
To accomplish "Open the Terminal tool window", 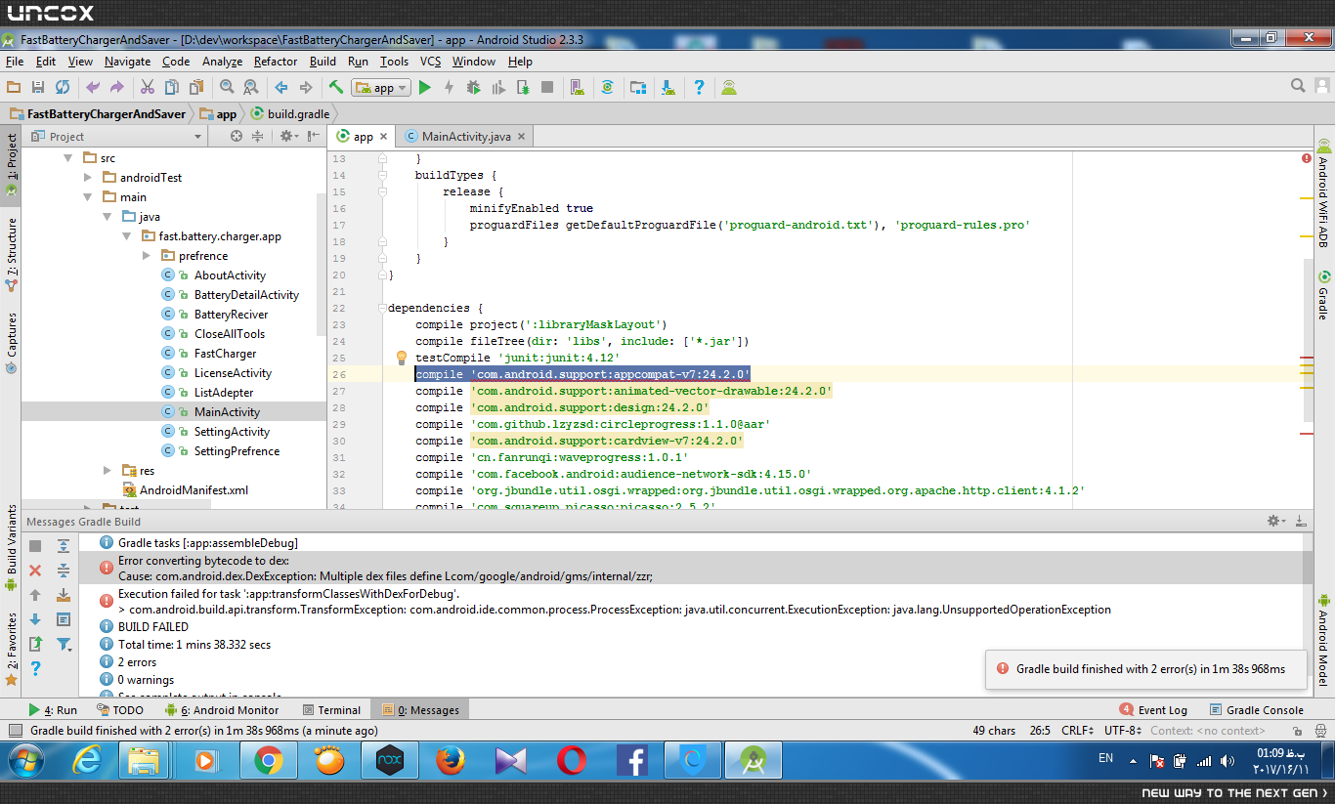I will point(331,710).
